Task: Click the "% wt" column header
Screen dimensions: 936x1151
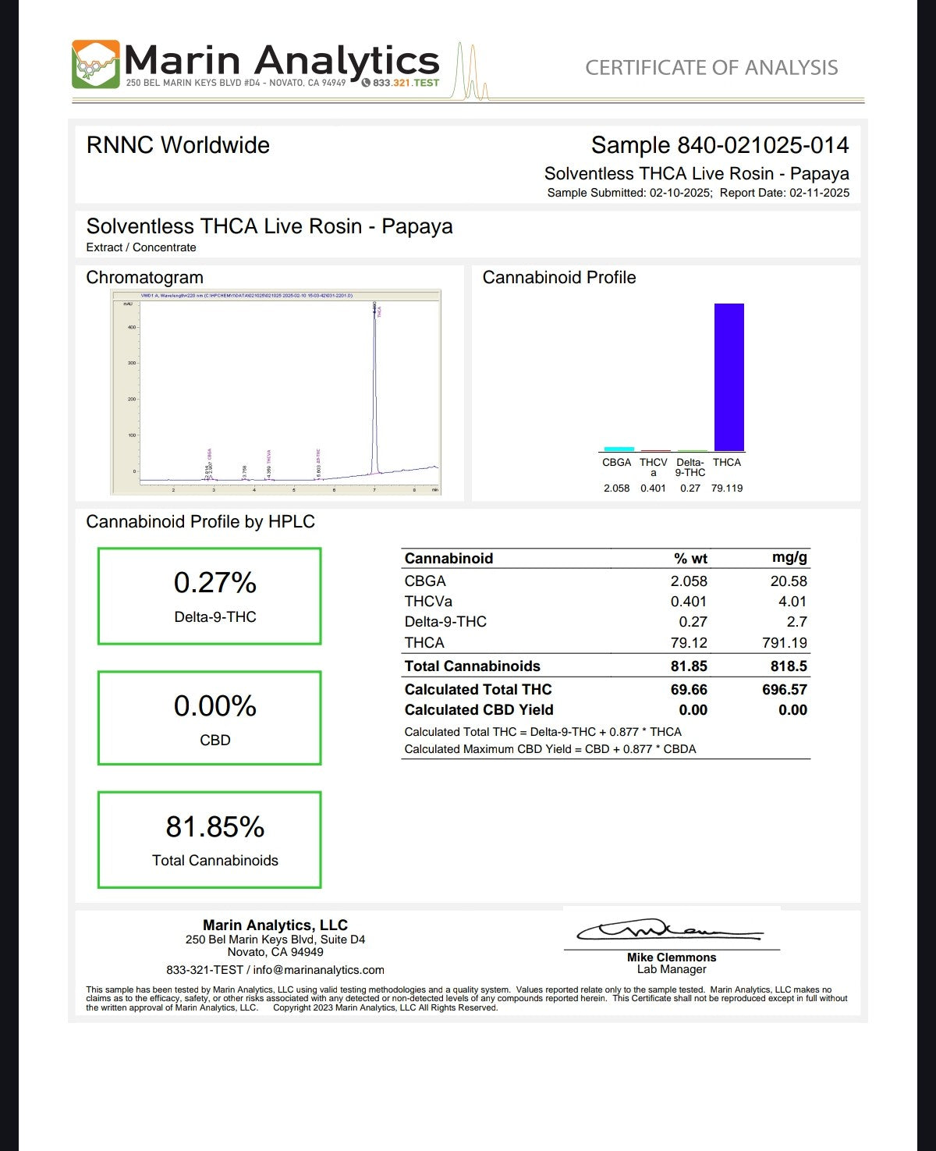Action: click(690, 559)
